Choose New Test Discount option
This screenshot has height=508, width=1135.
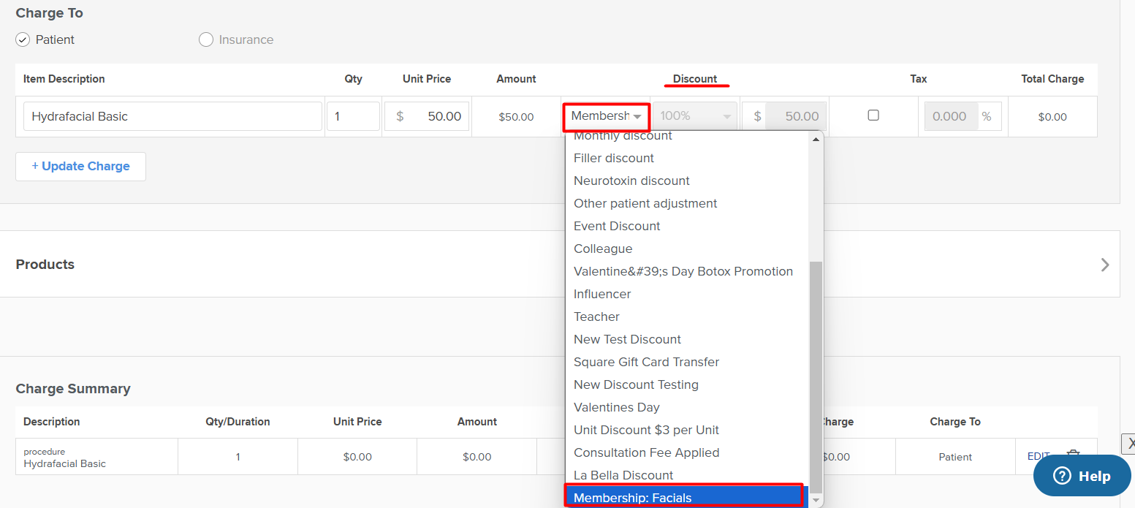(x=687, y=339)
